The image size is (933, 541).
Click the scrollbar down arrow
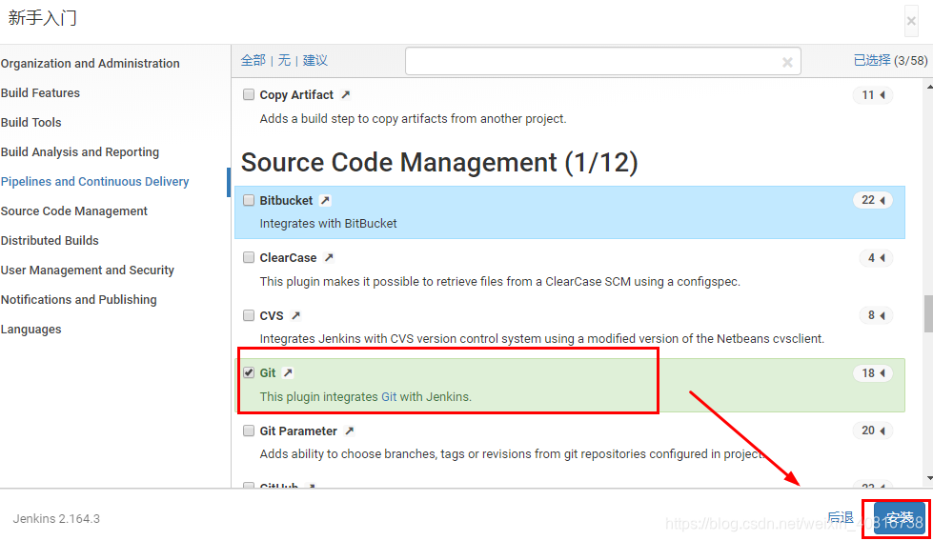[x=929, y=478]
